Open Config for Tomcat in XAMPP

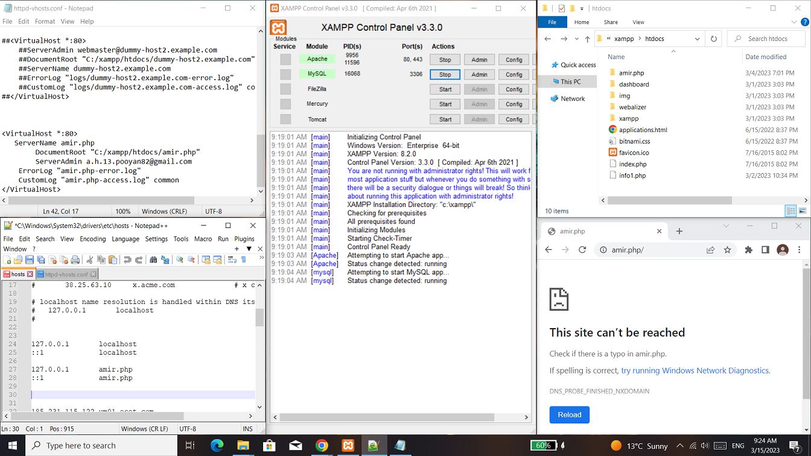tap(514, 119)
